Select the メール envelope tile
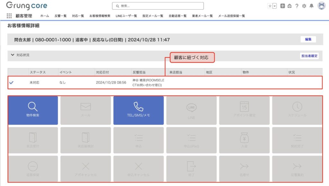The width and height of the screenshot is (329, 186). pyautogui.click(x=85, y=110)
